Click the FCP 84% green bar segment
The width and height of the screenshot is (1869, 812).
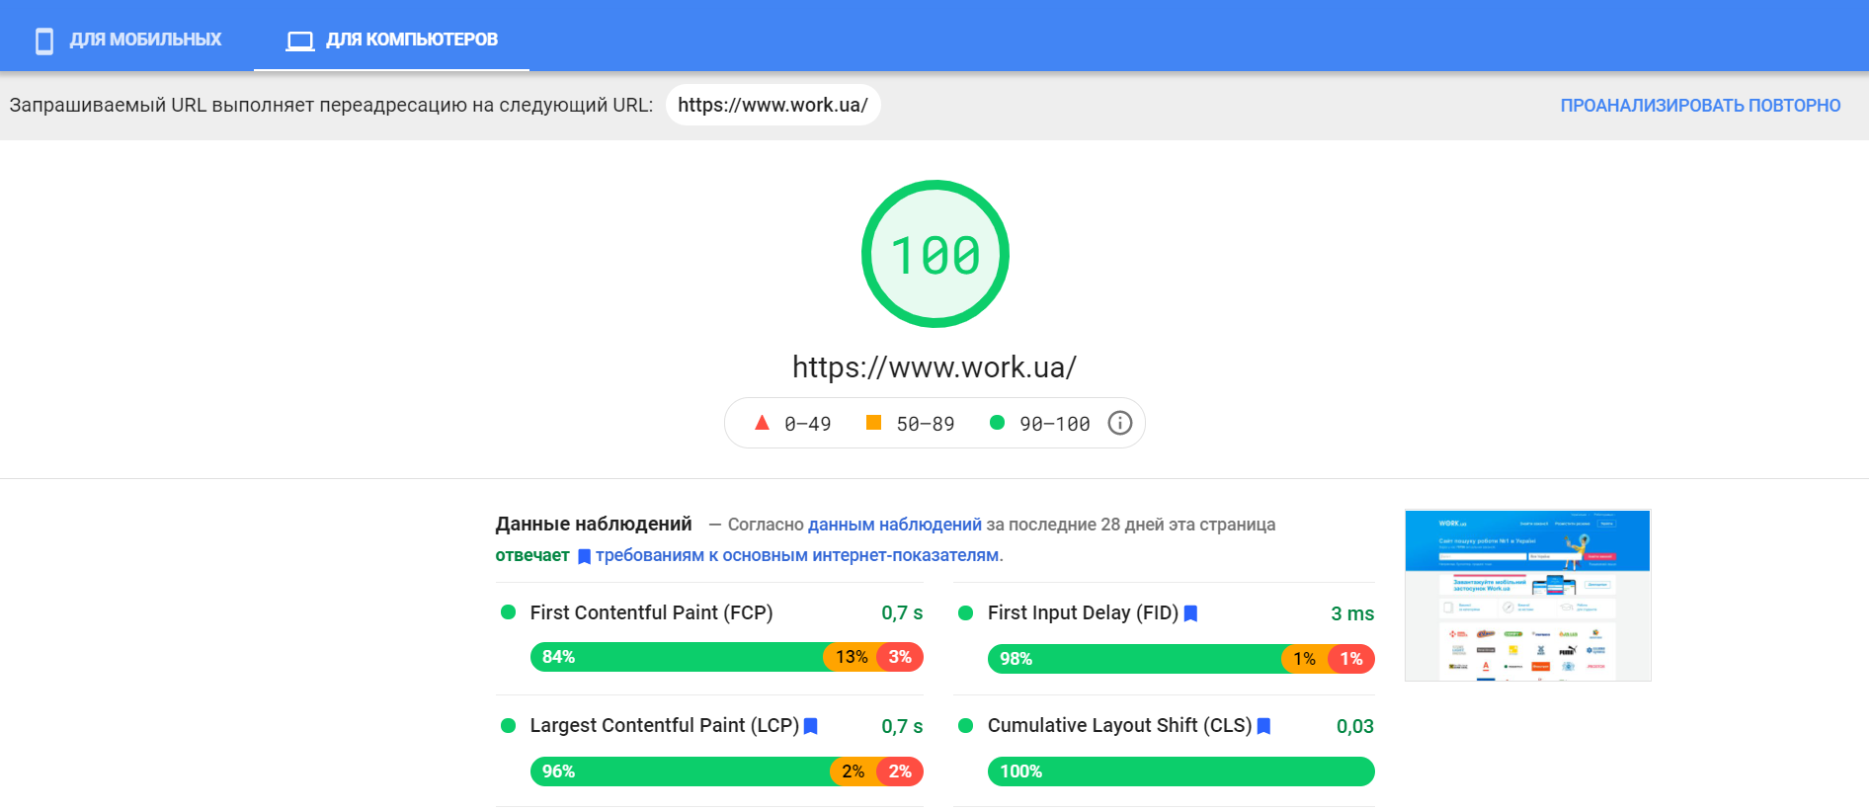(x=677, y=657)
